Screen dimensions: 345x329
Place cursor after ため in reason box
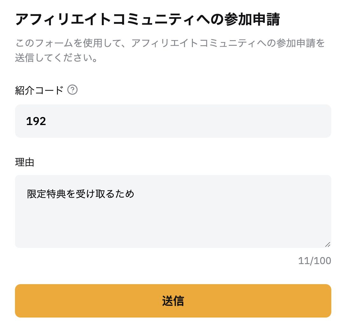(x=135, y=194)
